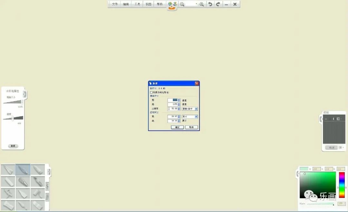This screenshot has width=348, height=212.
Task: Click the 重置 button in brush properties
Action: click(13, 146)
